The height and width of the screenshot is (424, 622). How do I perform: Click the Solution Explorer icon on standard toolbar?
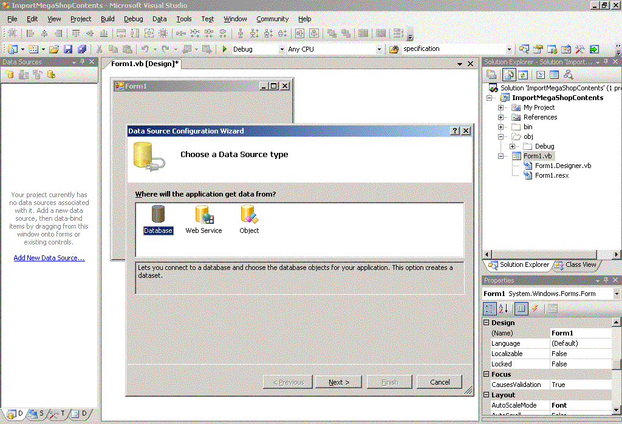pos(524,49)
